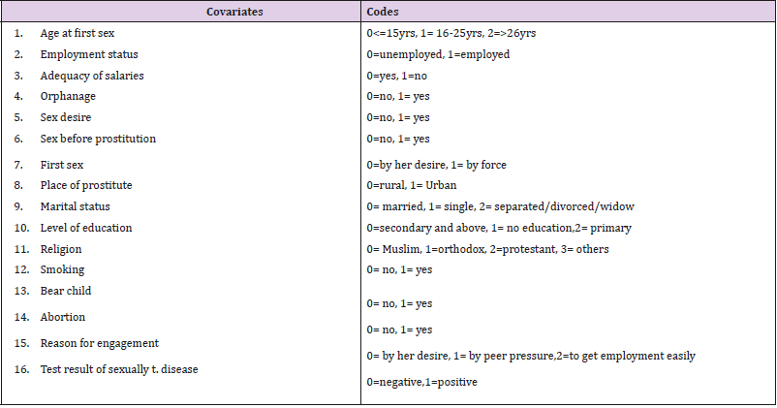Select the 'Smoking' covariate
777x408 pixels.
click(62, 270)
